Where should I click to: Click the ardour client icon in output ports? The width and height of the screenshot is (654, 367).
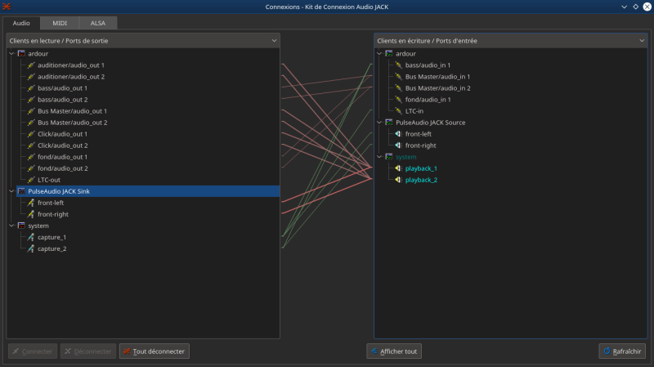tap(21, 53)
